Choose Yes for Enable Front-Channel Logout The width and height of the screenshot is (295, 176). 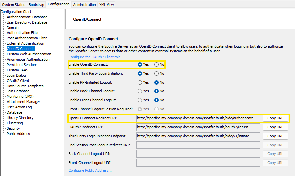coord(140,100)
